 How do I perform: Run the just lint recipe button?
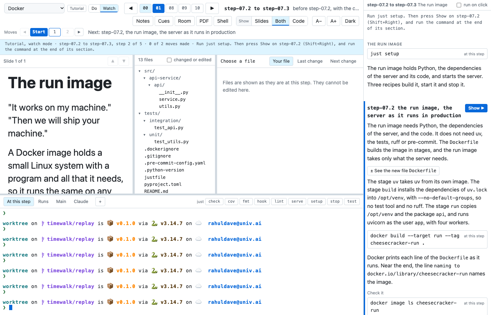[279, 202]
